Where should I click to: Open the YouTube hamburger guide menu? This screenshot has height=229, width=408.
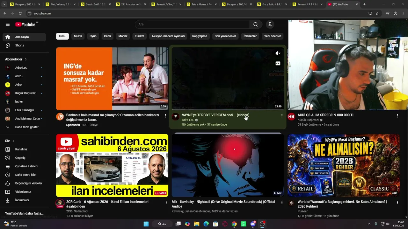pos(8,24)
